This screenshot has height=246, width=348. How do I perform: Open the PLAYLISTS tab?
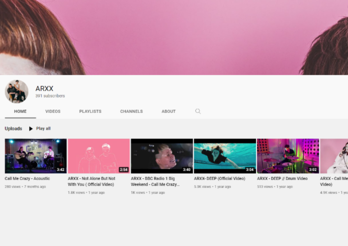[90, 111]
